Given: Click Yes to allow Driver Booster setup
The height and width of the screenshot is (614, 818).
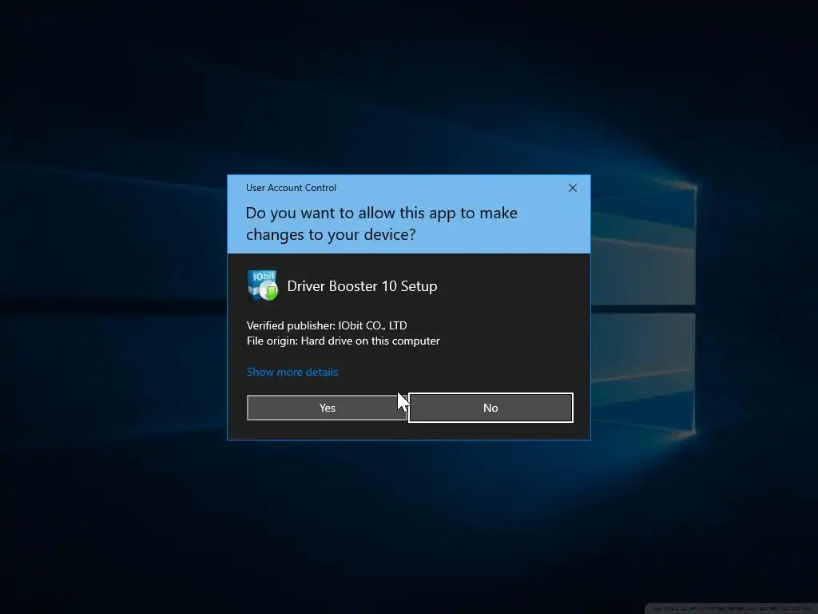Looking at the screenshot, I should pos(327,408).
